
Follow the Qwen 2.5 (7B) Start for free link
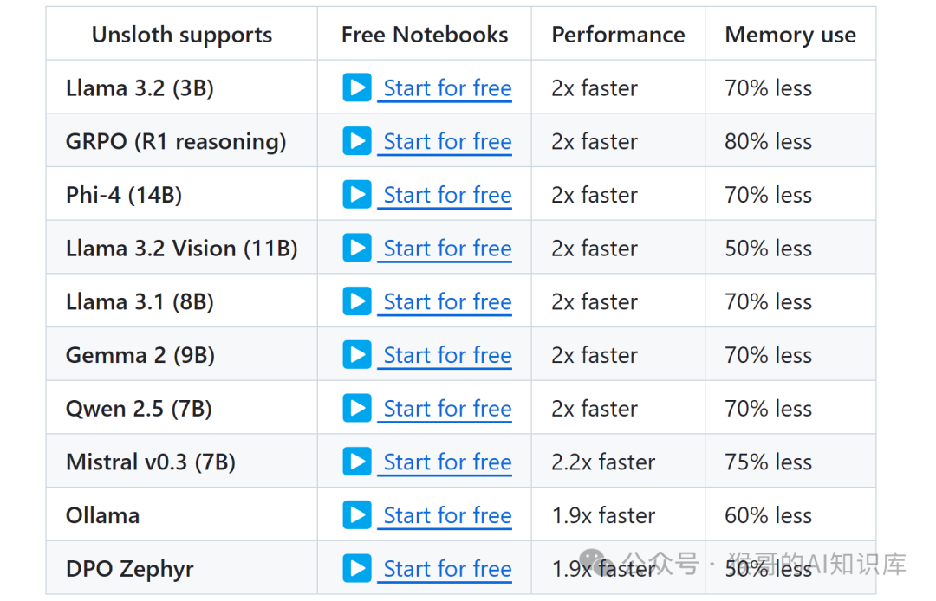coord(447,409)
